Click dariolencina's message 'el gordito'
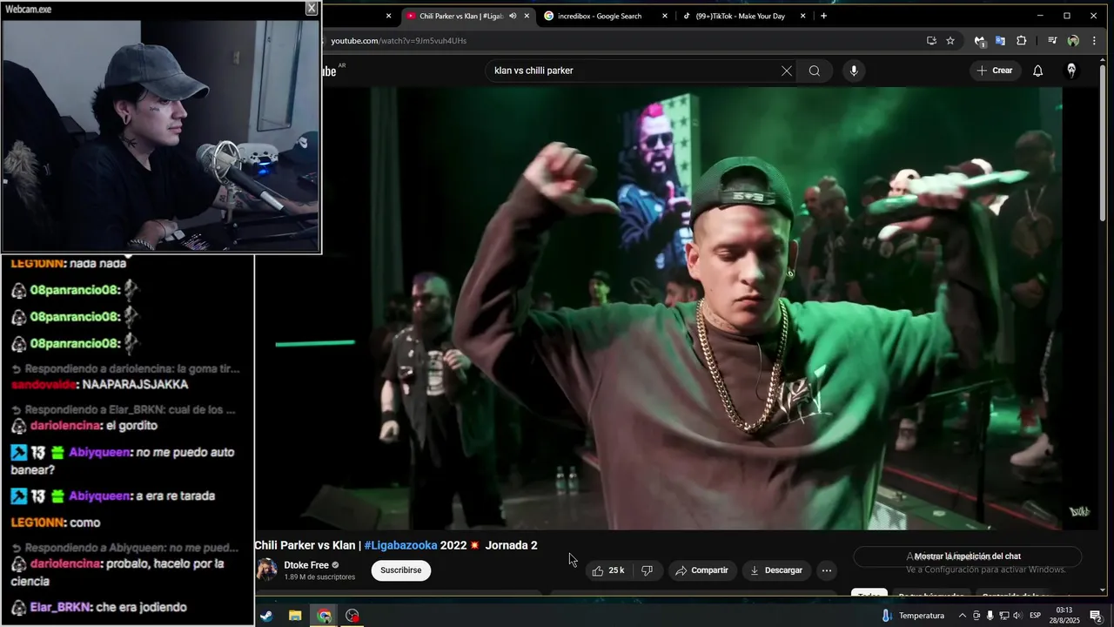The width and height of the screenshot is (1114, 627). (131, 426)
